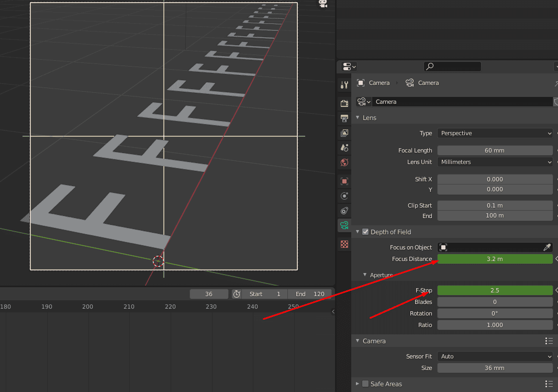Open the Render properties tab
This screenshot has height=392, width=558.
tap(344, 103)
